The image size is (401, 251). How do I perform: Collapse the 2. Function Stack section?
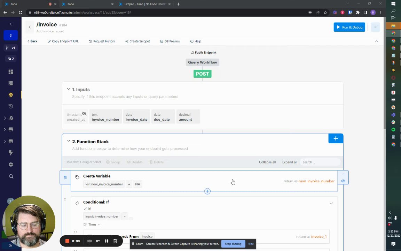(x=69, y=141)
